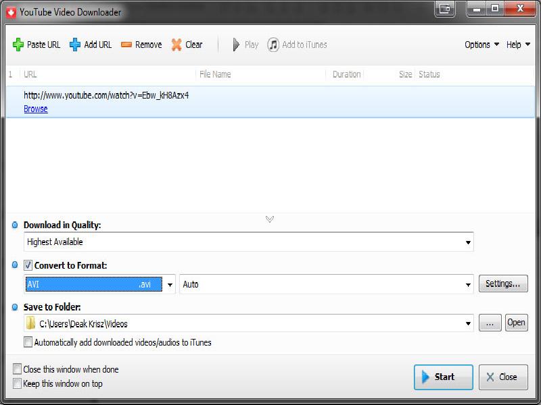Image resolution: width=541 pixels, height=405 pixels.
Task: Click the Add URL label
Action: tap(97, 45)
